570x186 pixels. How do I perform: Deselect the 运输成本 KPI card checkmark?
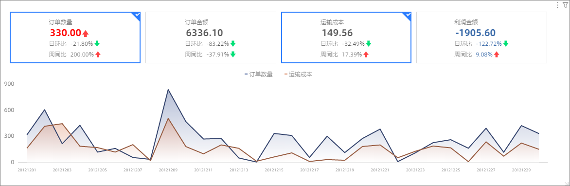click(408, 15)
